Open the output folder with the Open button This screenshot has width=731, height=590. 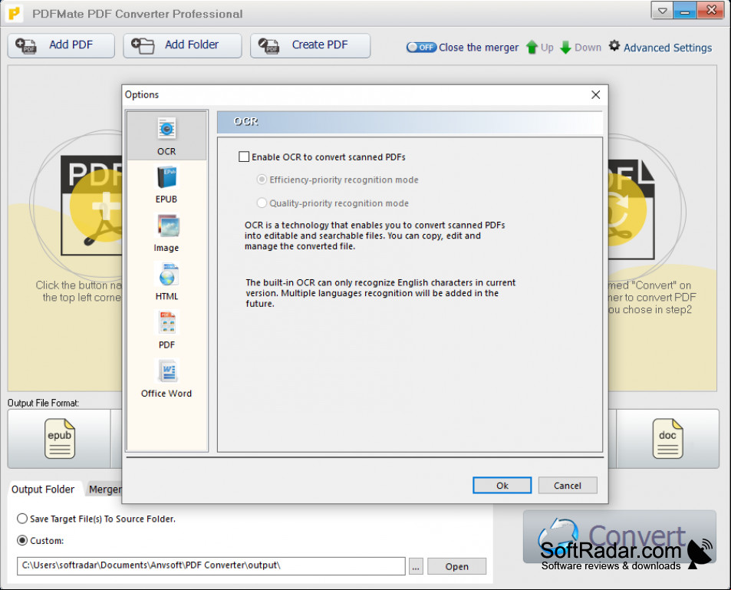pos(456,566)
